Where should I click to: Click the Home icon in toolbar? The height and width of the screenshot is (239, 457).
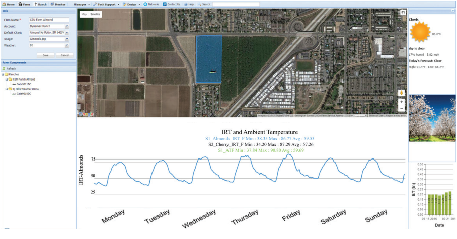pos(4,4)
